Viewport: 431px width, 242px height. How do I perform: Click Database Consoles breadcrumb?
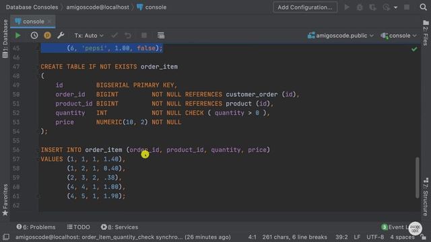[x=32, y=7]
